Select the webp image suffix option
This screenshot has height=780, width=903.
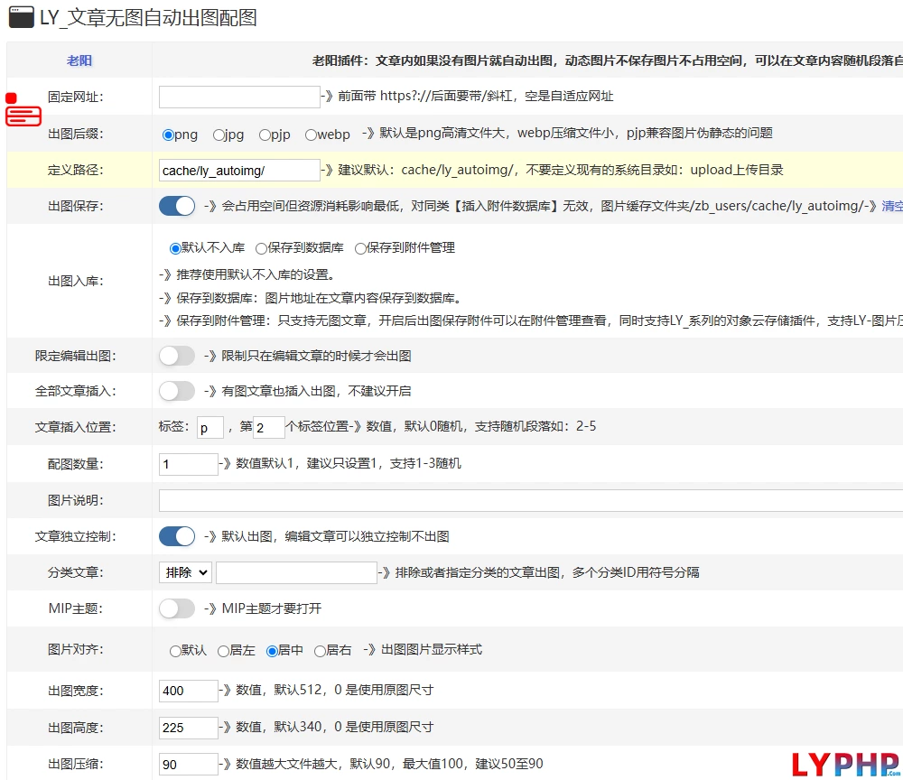[311, 135]
